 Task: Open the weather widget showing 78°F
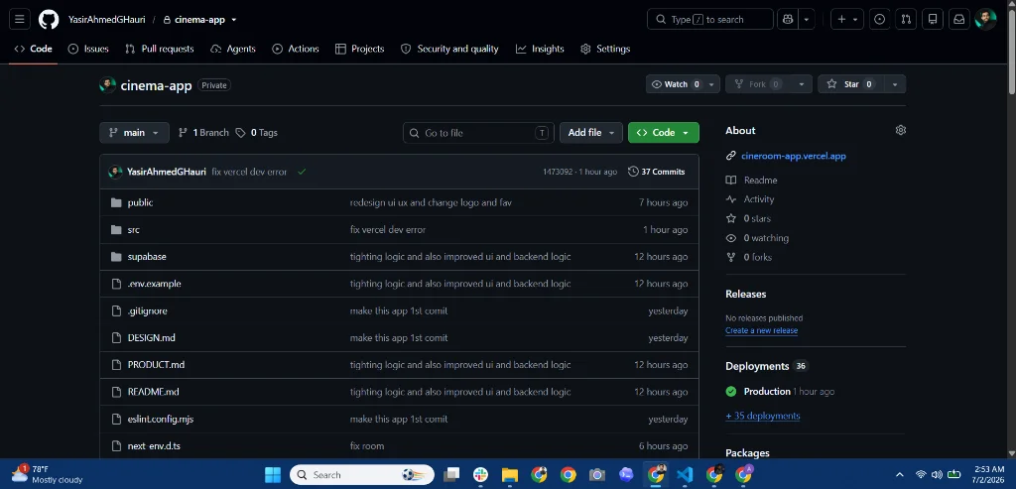48,474
